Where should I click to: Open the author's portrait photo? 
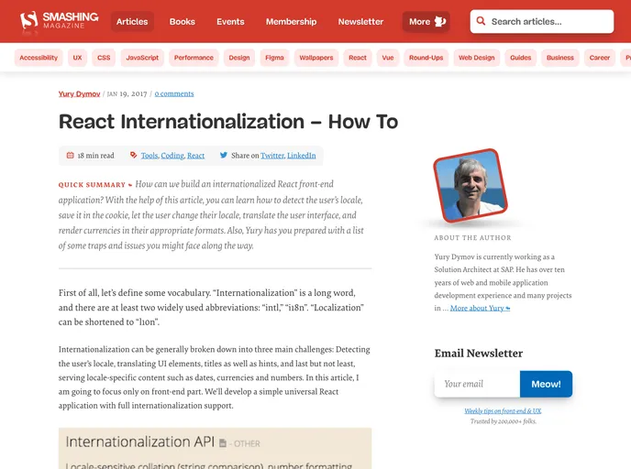pos(468,186)
